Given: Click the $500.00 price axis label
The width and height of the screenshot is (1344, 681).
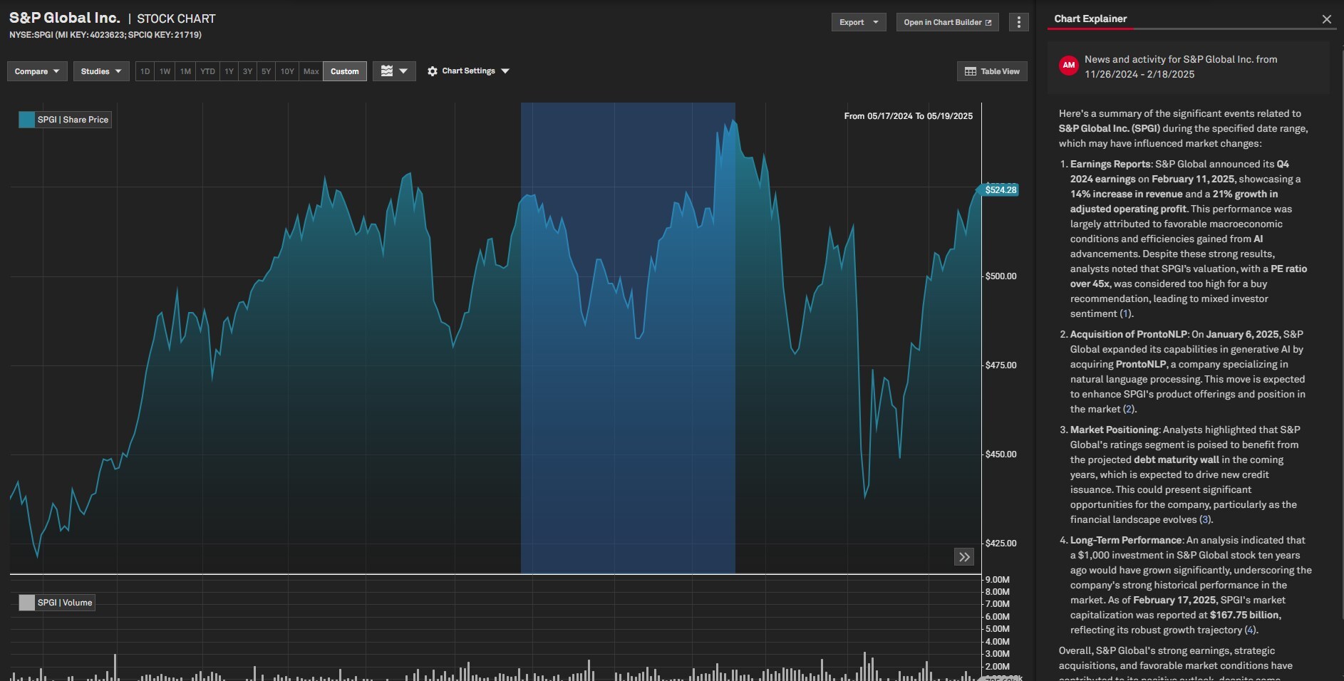Looking at the screenshot, I should (1001, 276).
